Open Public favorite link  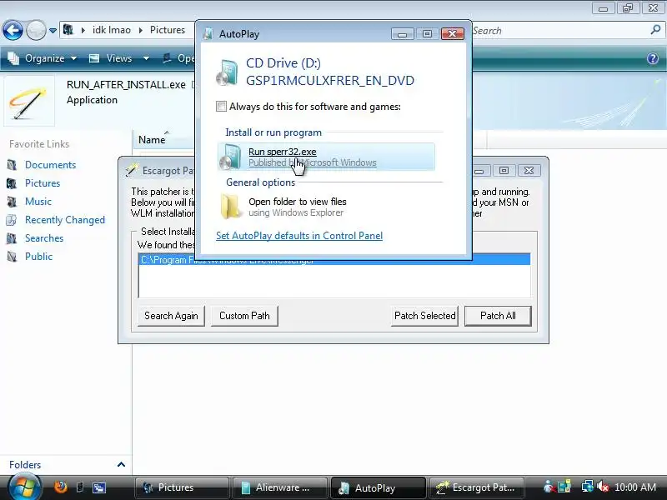pos(38,257)
